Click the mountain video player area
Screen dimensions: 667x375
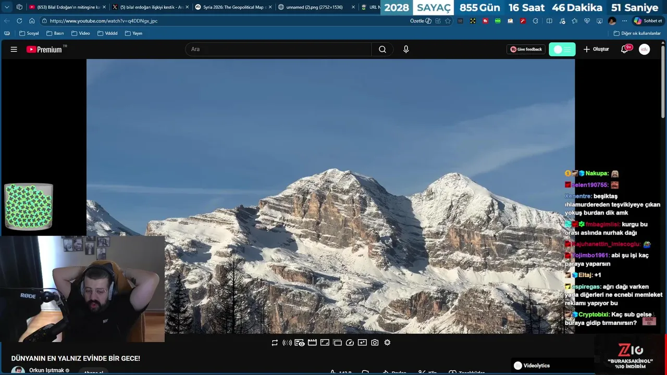coord(330,196)
